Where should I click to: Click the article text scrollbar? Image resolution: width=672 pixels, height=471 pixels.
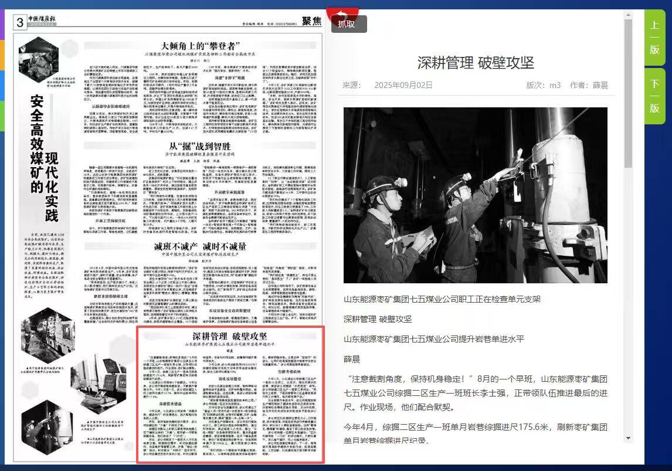point(629,94)
